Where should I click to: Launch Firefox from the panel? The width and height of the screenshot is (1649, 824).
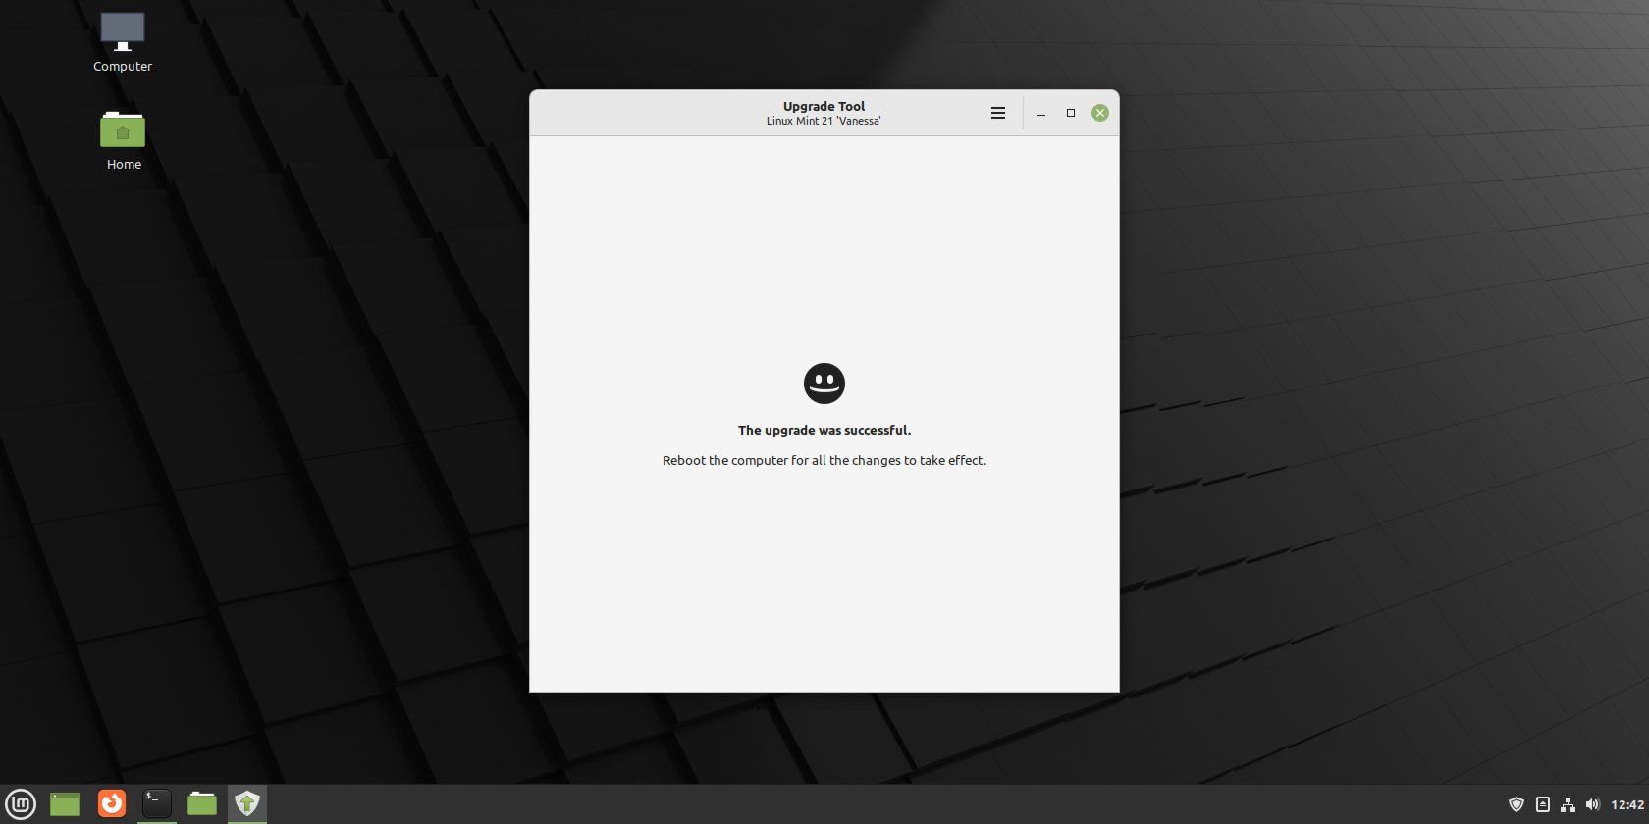point(112,803)
